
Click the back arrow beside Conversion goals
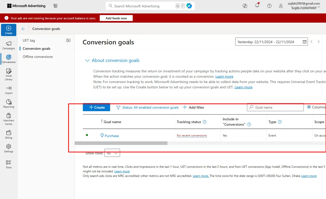pos(23,29)
